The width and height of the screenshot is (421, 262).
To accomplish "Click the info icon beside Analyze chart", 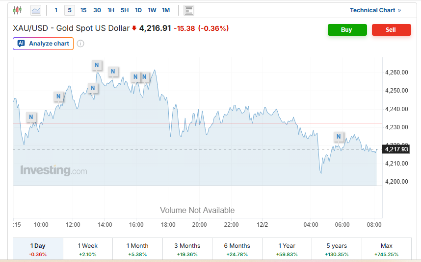I will point(80,44).
